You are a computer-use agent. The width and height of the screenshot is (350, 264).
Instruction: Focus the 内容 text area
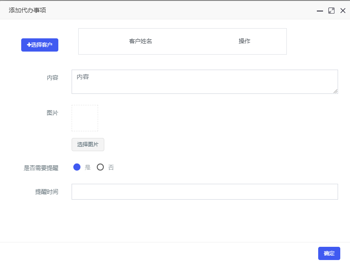205,82
